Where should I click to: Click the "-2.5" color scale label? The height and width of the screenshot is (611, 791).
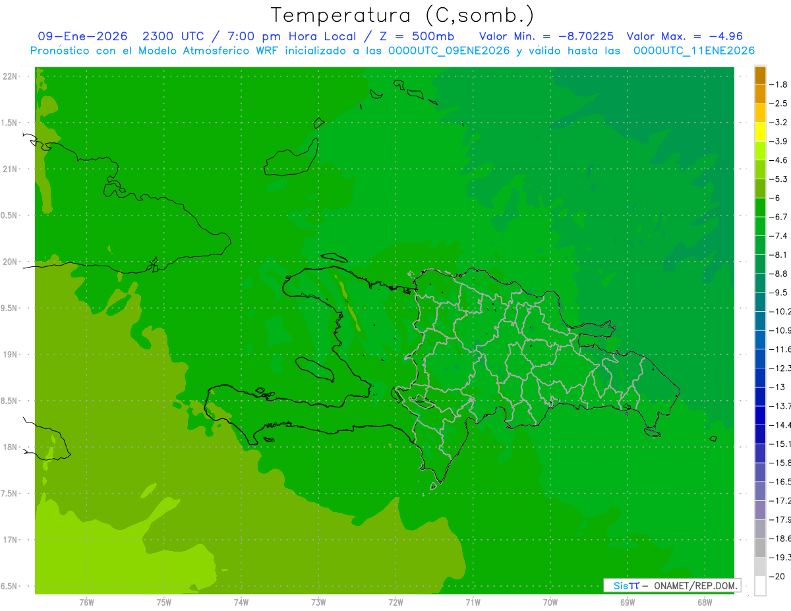point(780,103)
